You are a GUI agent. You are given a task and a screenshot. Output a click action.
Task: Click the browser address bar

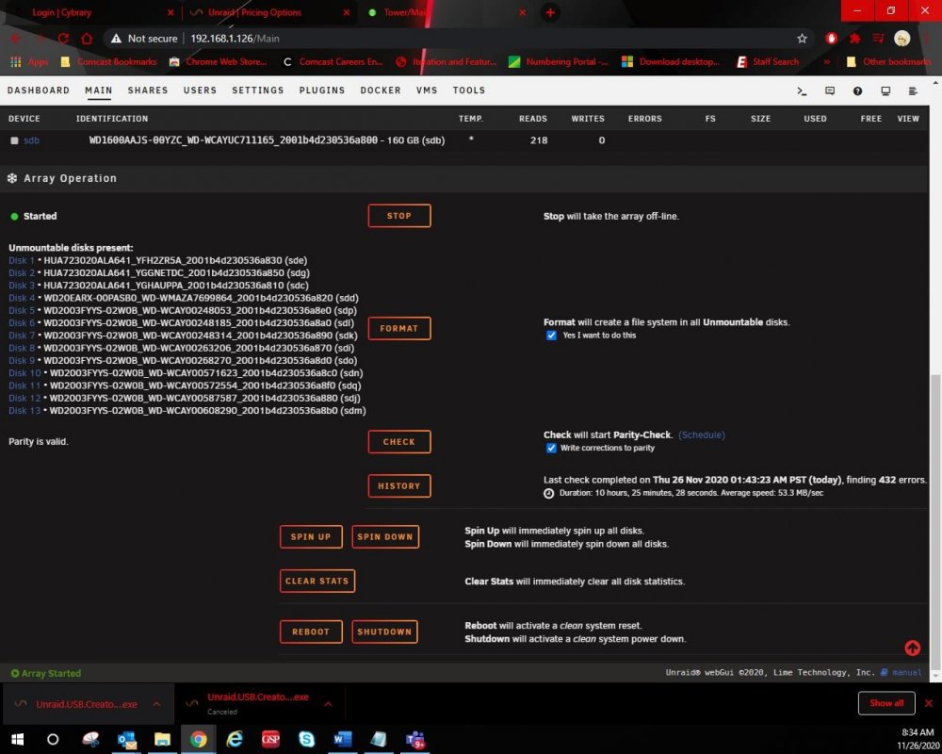click(x=457, y=39)
